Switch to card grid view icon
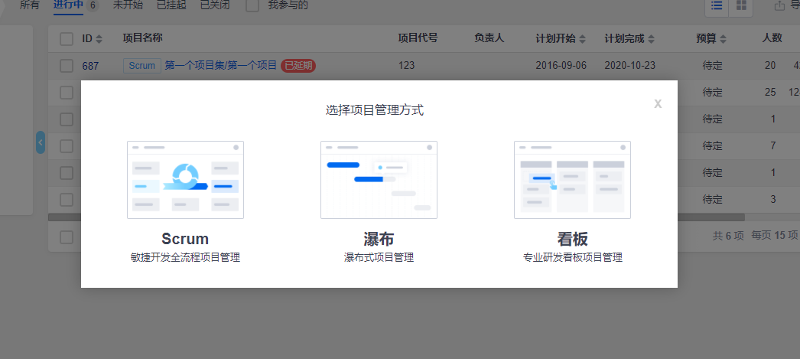This screenshot has height=359, width=800. pyautogui.click(x=741, y=5)
